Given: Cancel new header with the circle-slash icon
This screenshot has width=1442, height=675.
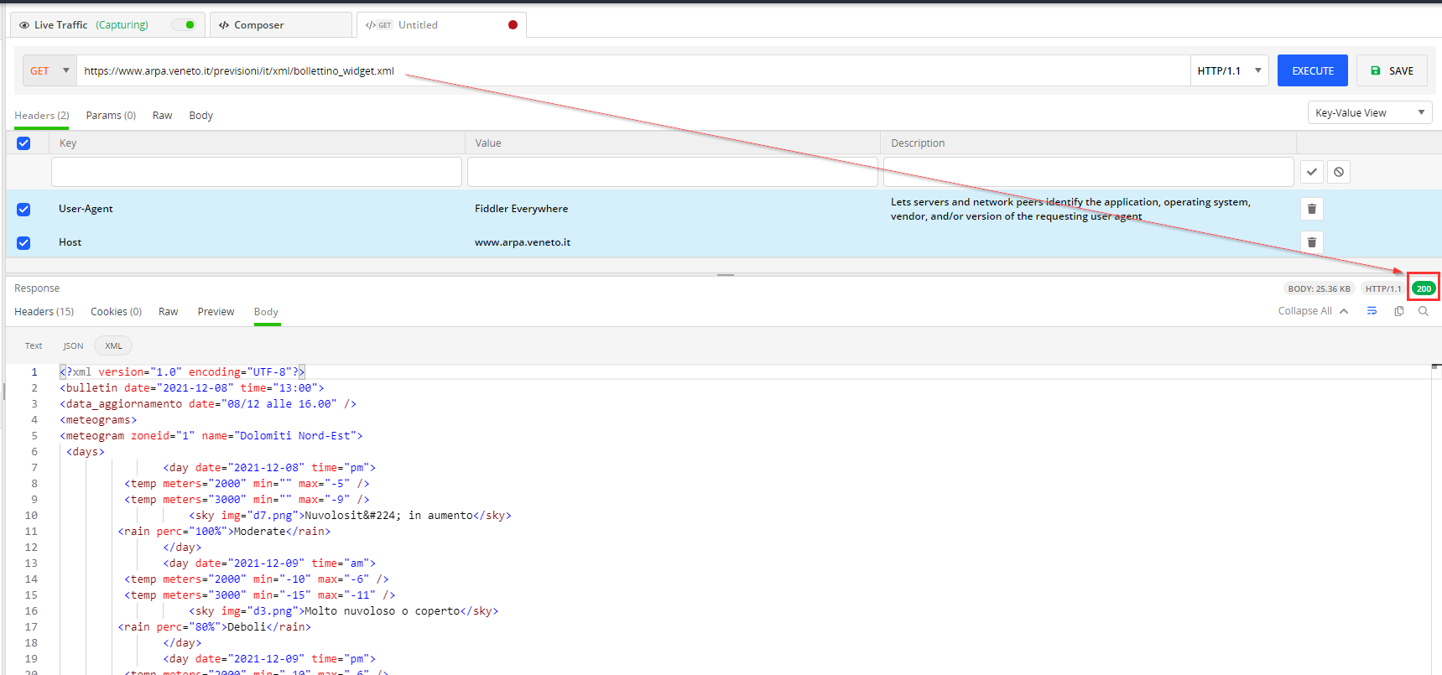Looking at the screenshot, I should pos(1338,172).
